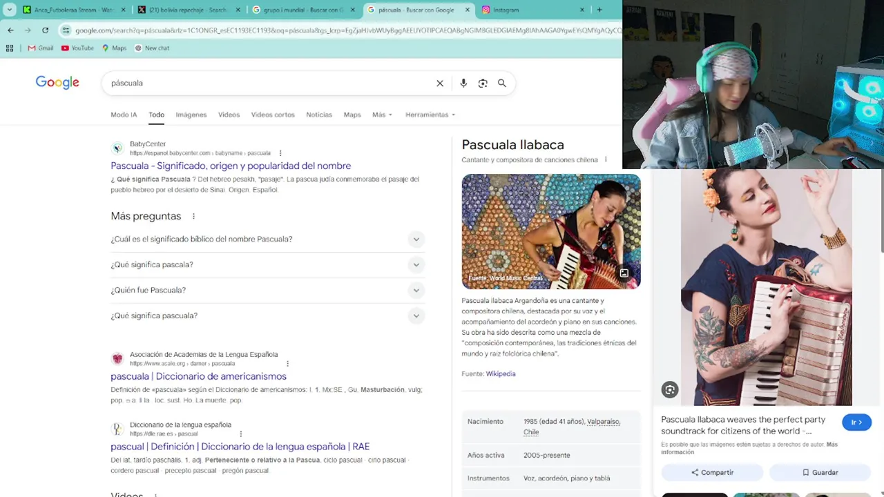Open 'pascual | Definición | Diccionario de la lengua española' link
Viewport: 884px width, 497px height.
[x=240, y=447]
